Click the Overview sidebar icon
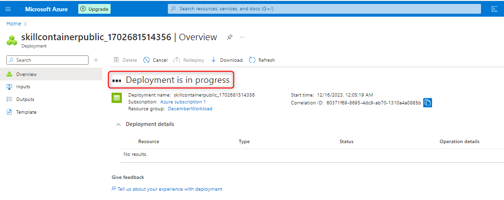This screenshot has height=200, width=504. 9,74
